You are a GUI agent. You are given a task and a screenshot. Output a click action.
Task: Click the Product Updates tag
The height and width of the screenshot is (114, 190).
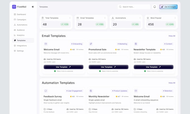pyautogui.click(x=120, y=91)
